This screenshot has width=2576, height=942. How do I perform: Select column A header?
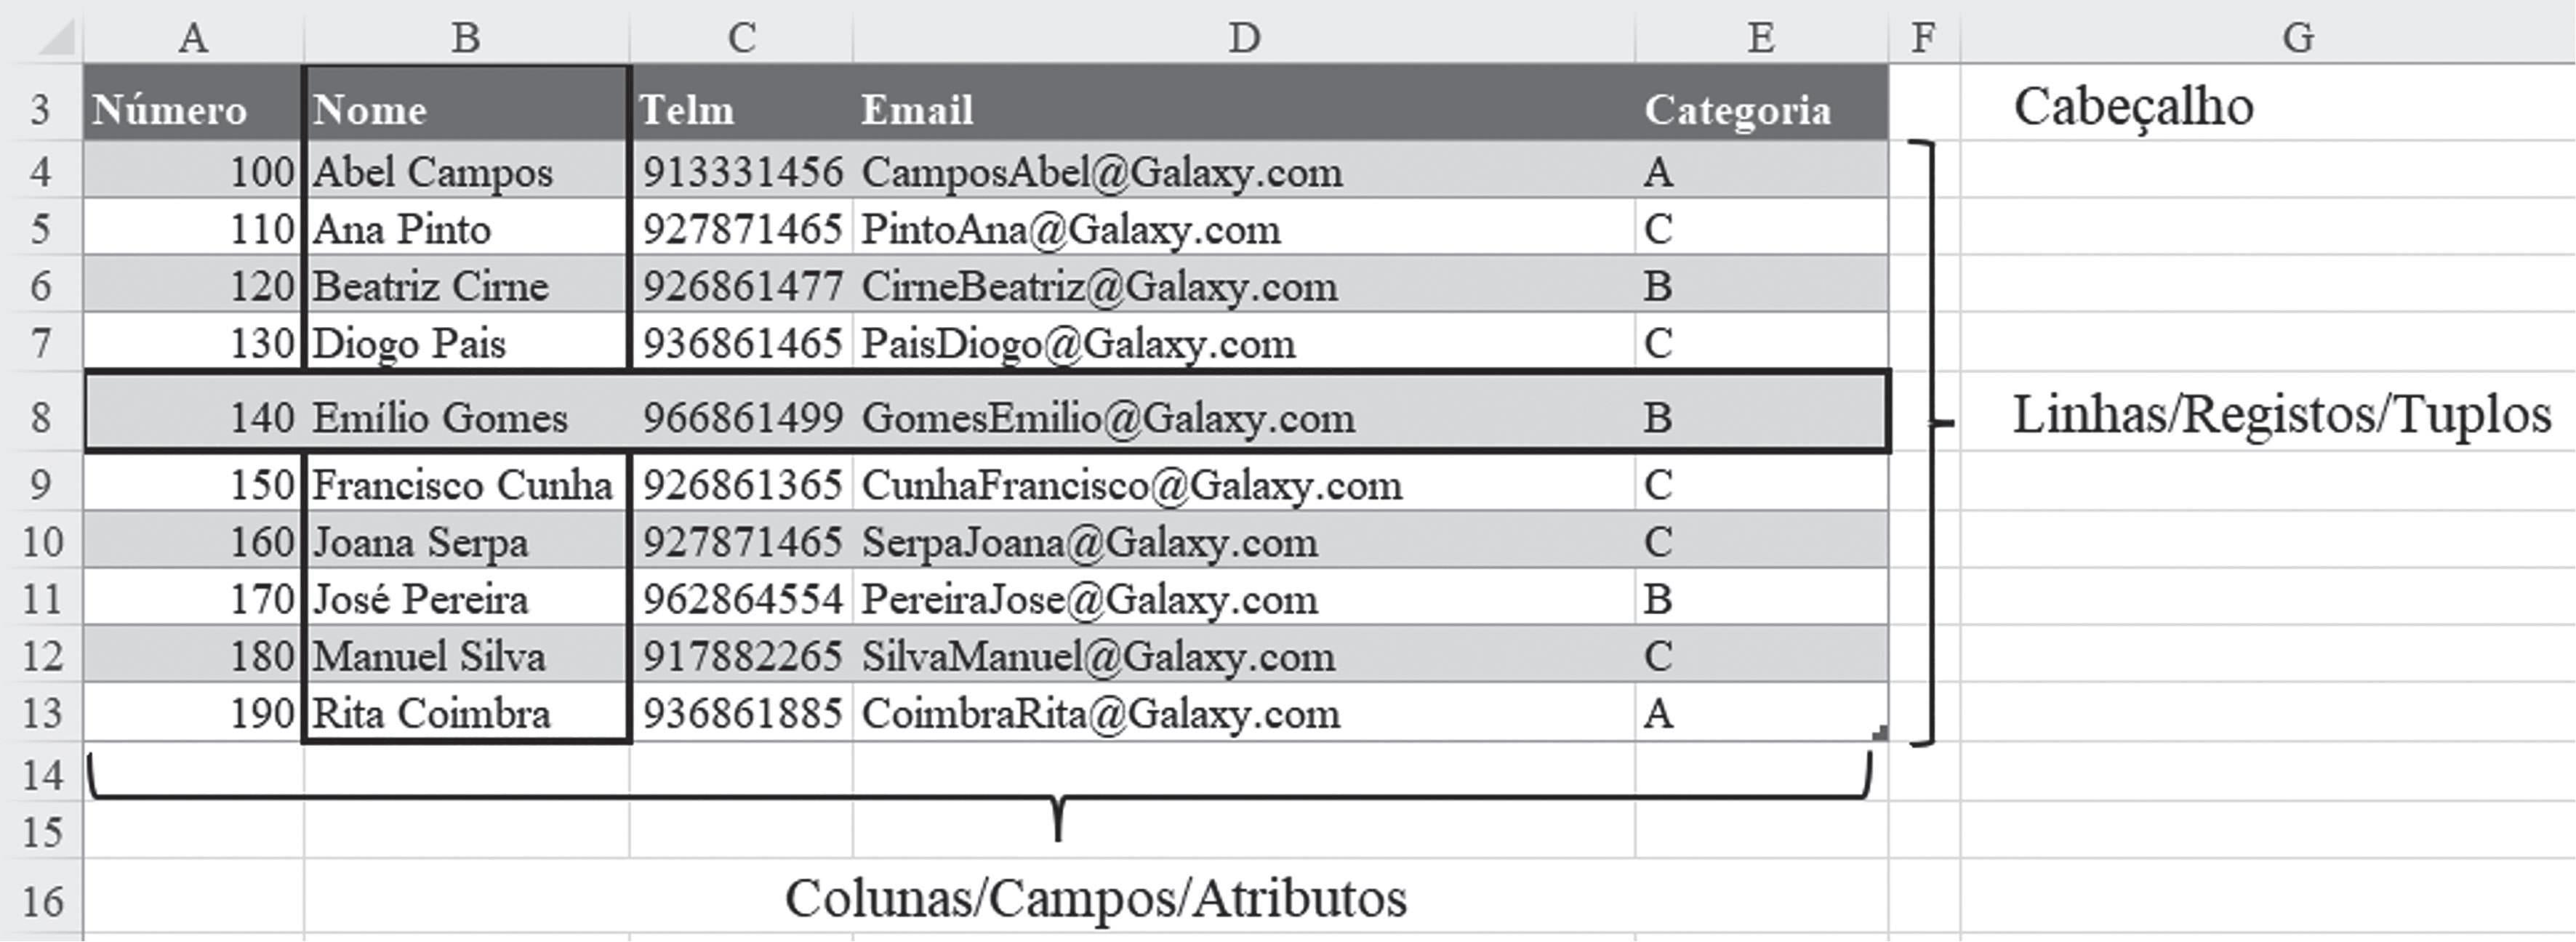coord(193,38)
